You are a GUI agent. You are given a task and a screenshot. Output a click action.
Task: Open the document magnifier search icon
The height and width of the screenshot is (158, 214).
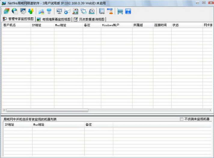coord(75,11)
